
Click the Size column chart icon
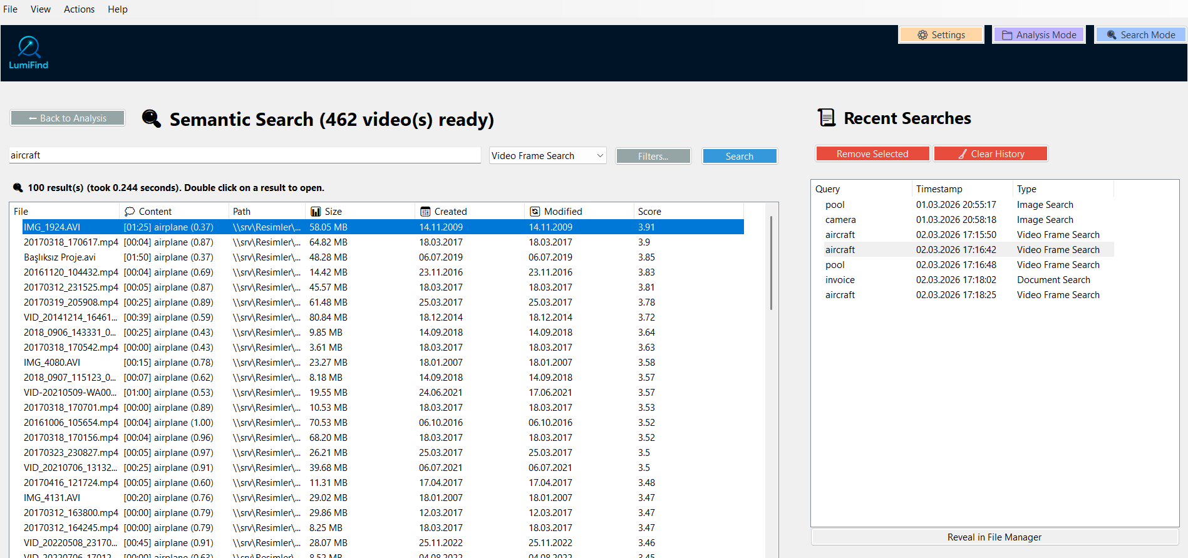[316, 212]
